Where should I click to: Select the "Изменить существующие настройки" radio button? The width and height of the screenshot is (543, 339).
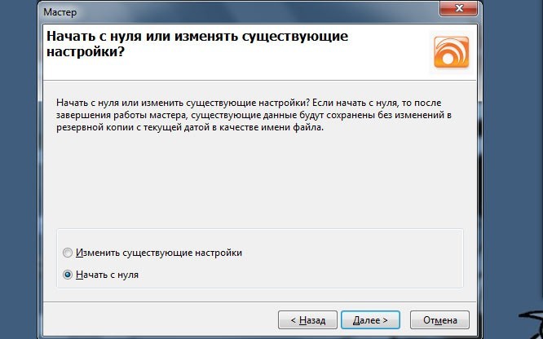click(68, 253)
